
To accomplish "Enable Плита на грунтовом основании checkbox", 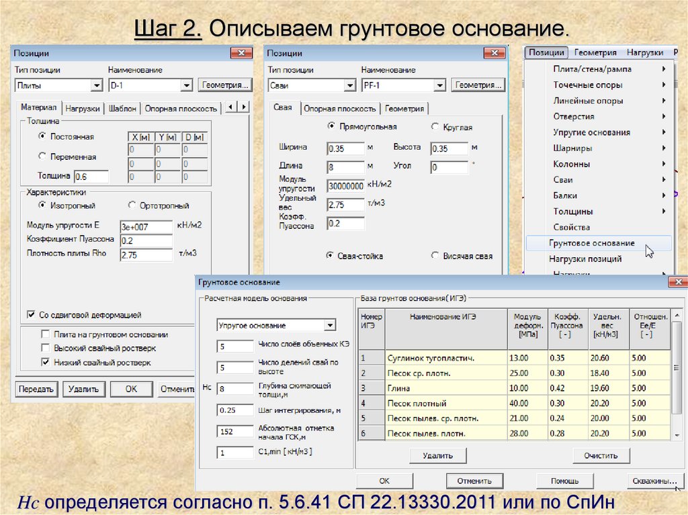I will 45,334.
